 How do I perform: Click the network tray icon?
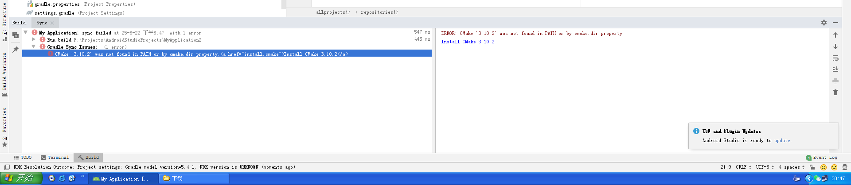(825, 179)
